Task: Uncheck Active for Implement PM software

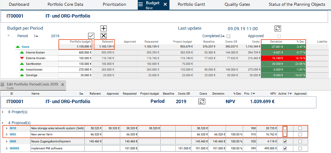Action: click(x=285, y=148)
